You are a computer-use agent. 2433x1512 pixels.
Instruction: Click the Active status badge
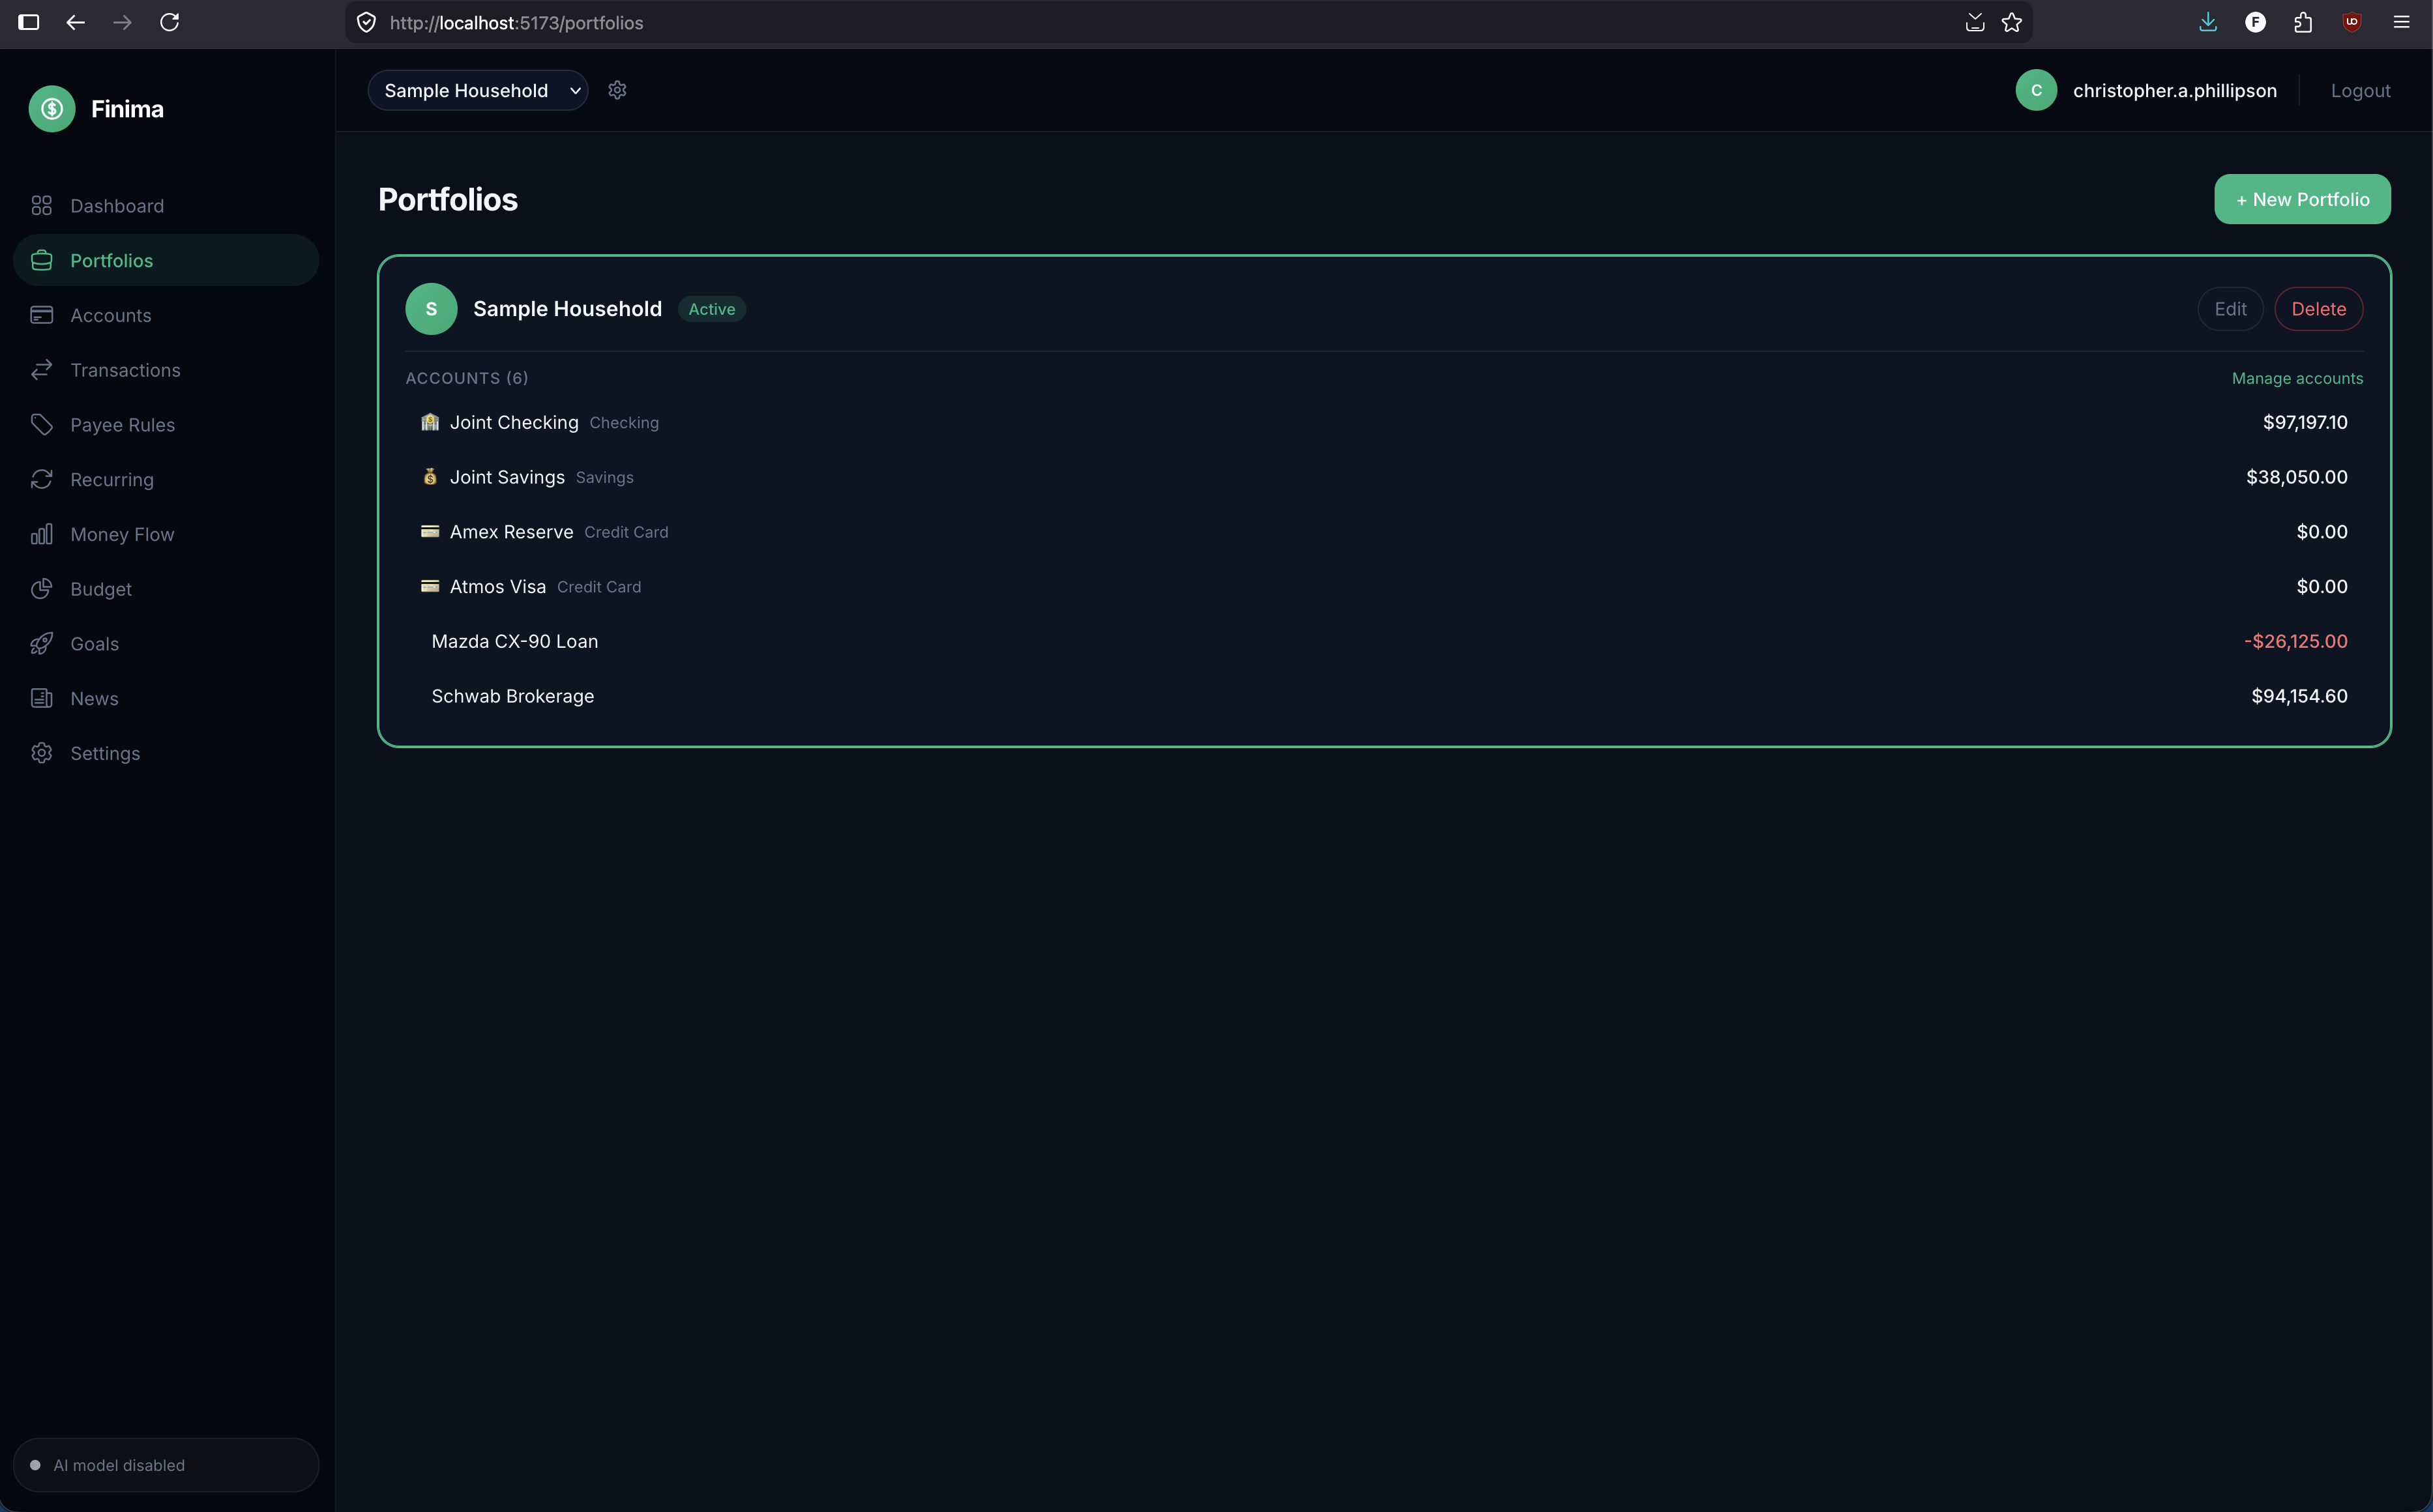712,309
